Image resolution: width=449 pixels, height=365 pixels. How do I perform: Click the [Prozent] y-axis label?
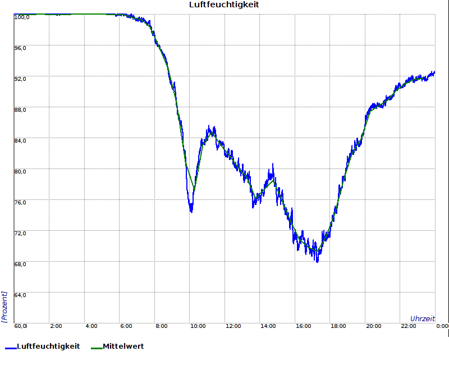coord(4,307)
